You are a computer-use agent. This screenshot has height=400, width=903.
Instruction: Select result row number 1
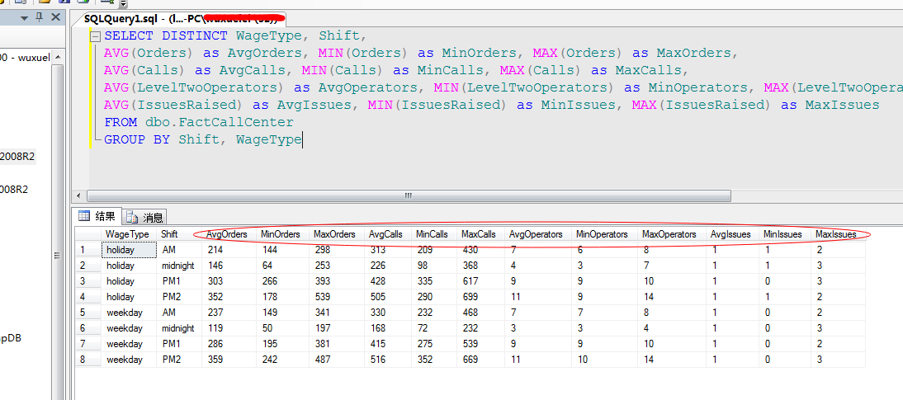(88, 250)
